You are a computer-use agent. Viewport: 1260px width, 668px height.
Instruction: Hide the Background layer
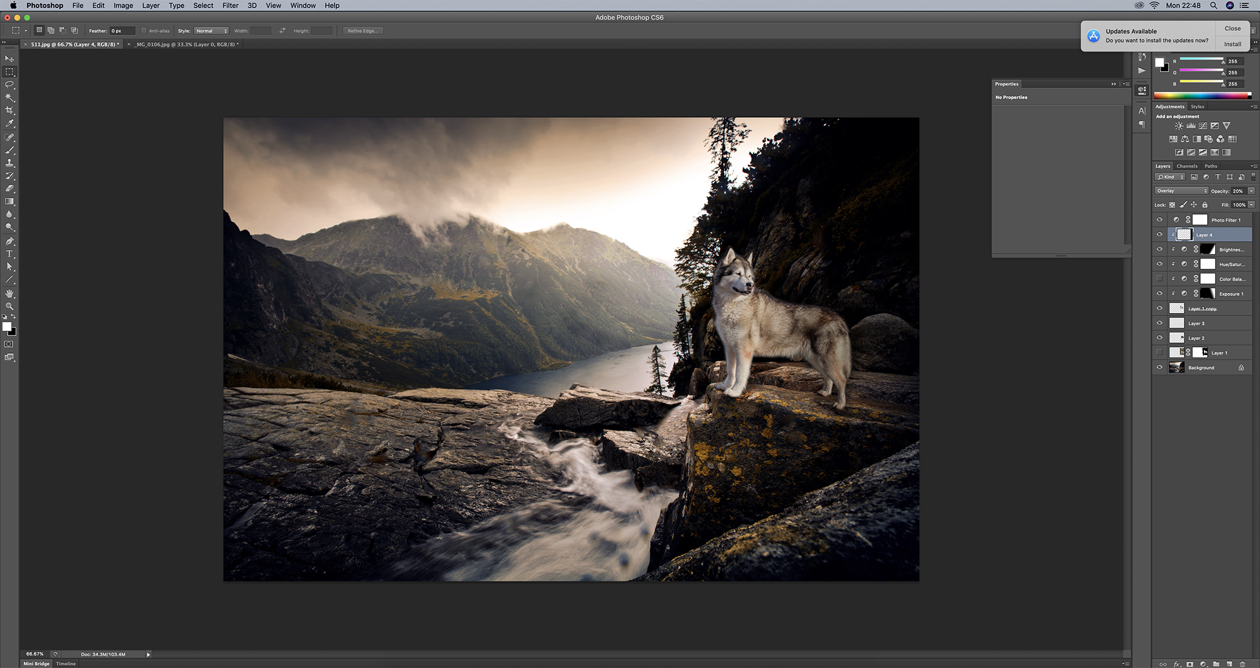click(1159, 368)
